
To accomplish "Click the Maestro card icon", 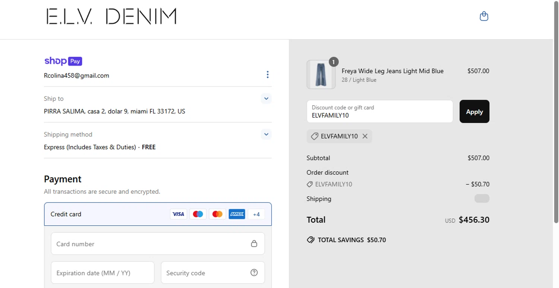I will coord(198,214).
